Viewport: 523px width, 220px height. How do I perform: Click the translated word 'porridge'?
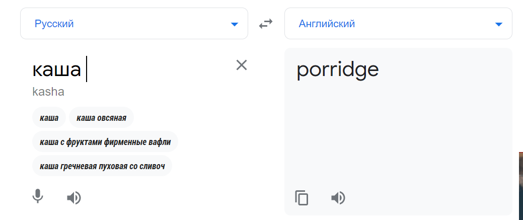pyautogui.click(x=337, y=70)
